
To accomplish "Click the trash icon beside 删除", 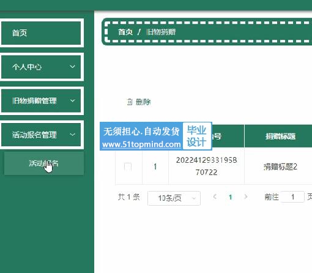I will tap(130, 102).
